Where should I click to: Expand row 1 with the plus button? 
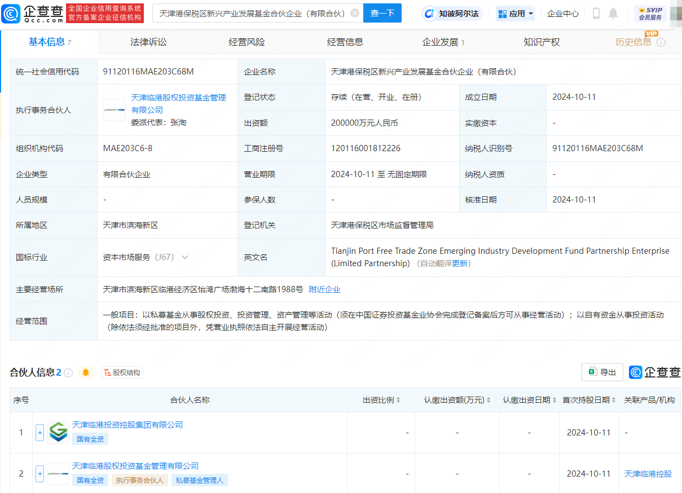(x=39, y=433)
